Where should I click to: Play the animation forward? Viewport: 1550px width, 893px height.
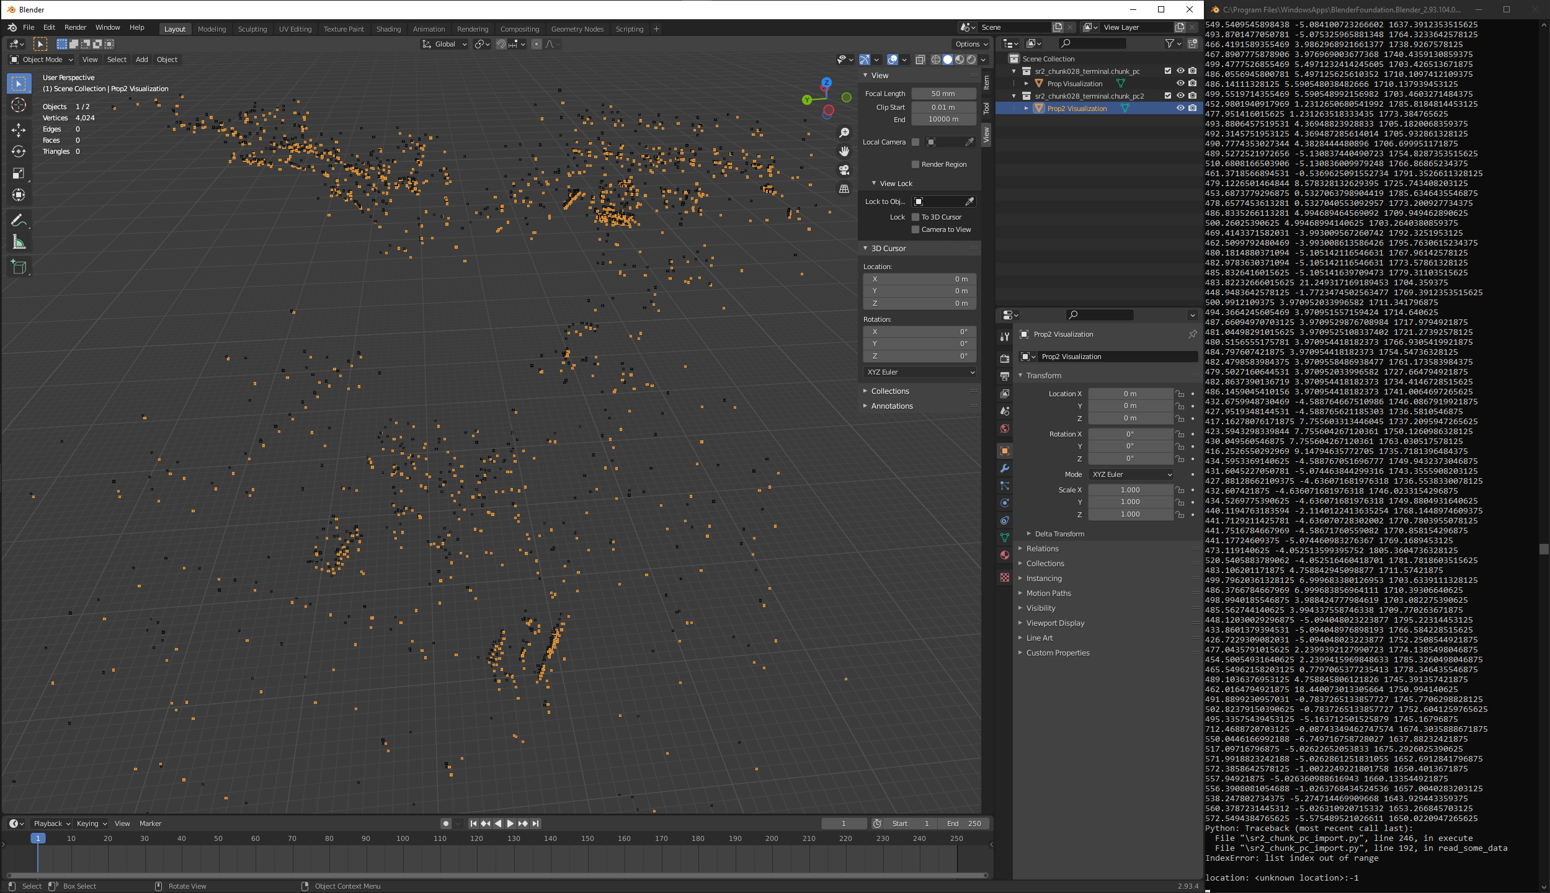pyautogui.click(x=510, y=824)
